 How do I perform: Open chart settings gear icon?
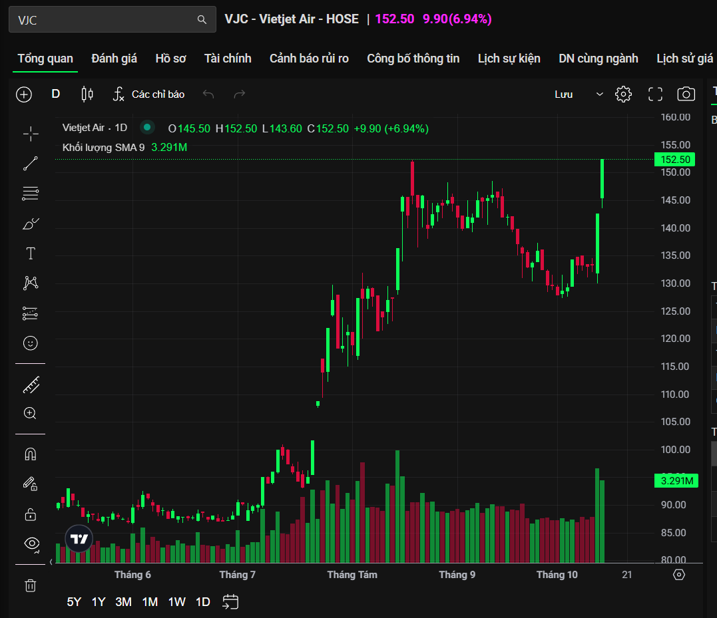point(623,94)
